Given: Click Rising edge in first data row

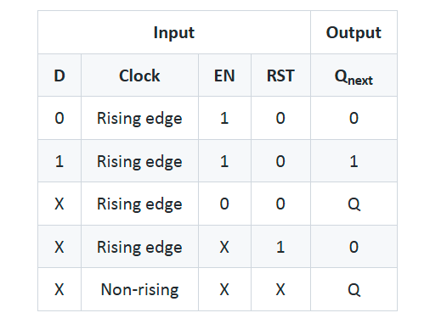Looking at the screenshot, I should pos(139,118).
